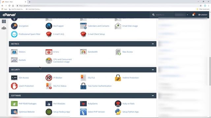Open the IP Blocker icon
This screenshot has height=118, width=211.
point(49,78)
